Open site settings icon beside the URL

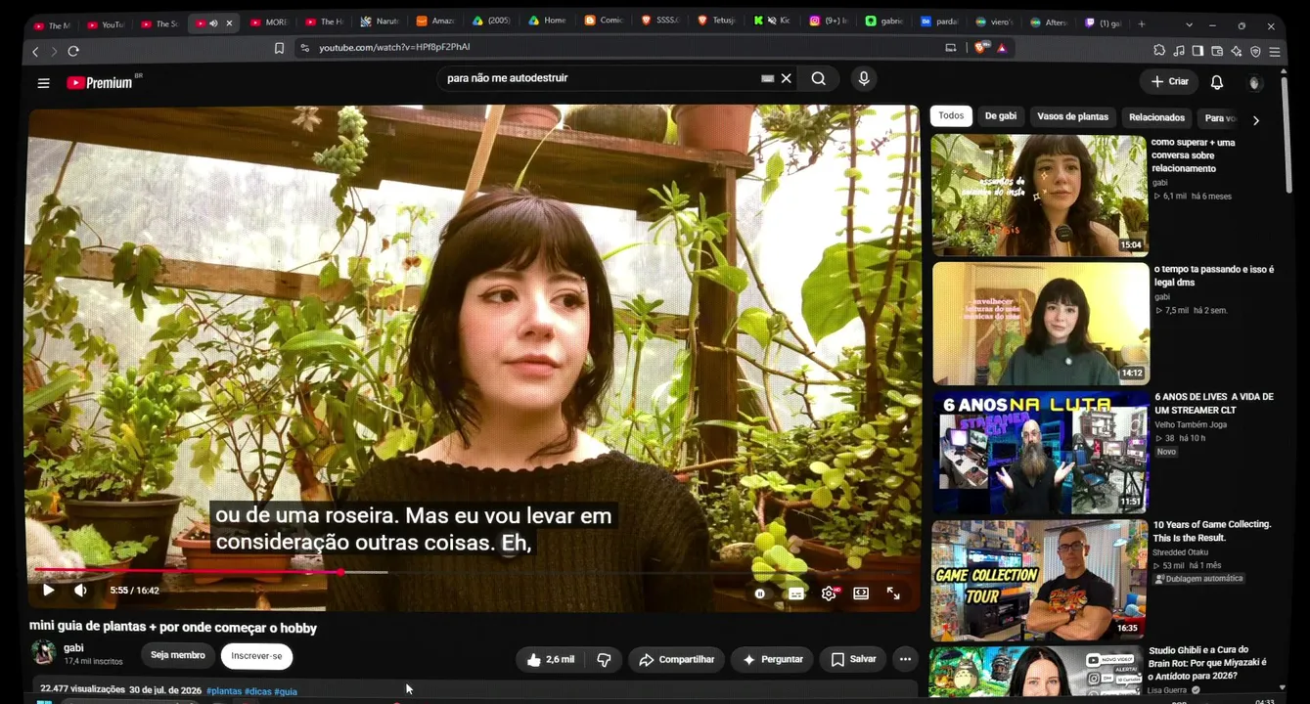(x=304, y=48)
